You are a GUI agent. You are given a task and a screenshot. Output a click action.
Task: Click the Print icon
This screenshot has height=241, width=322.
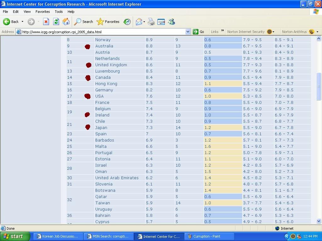(x=151, y=22)
